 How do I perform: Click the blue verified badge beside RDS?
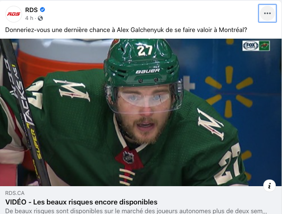[x=42, y=10]
